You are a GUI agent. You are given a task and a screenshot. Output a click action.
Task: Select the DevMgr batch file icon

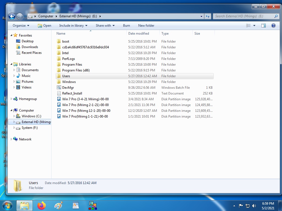click(59, 88)
